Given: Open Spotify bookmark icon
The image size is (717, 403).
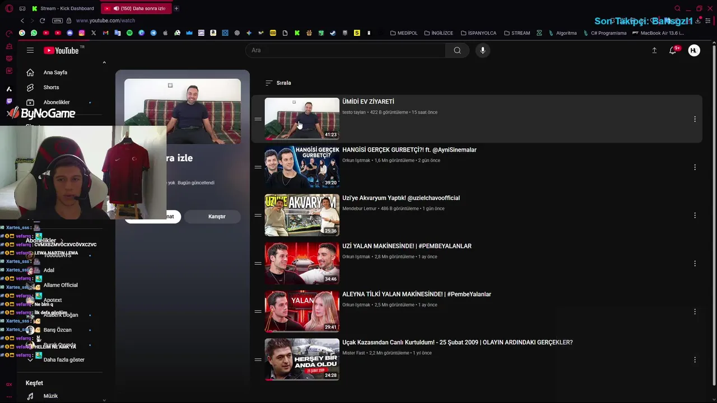Looking at the screenshot, I should (x=129, y=33).
